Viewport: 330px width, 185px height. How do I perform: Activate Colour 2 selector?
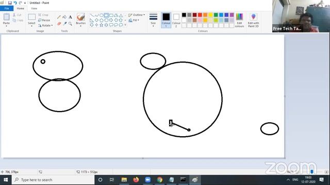[176, 20]
